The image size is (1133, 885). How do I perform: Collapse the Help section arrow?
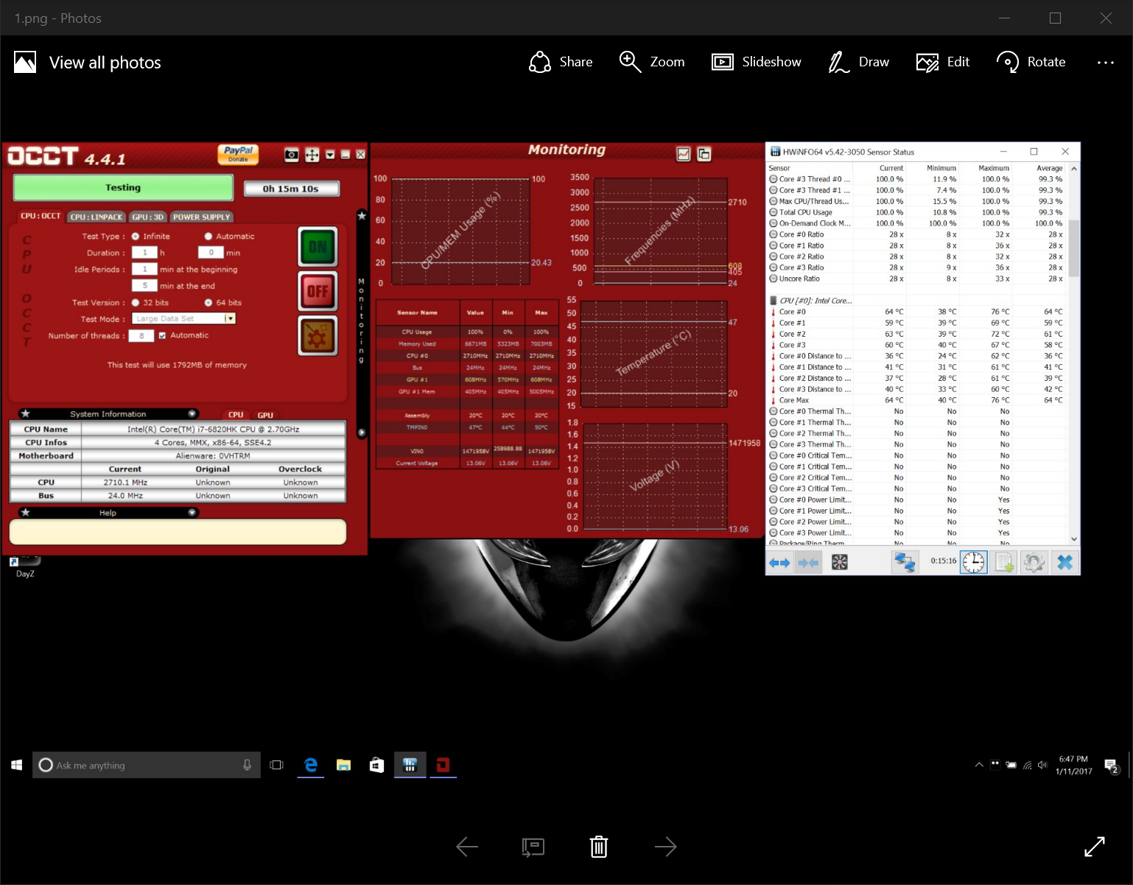(x=192, y=513)
